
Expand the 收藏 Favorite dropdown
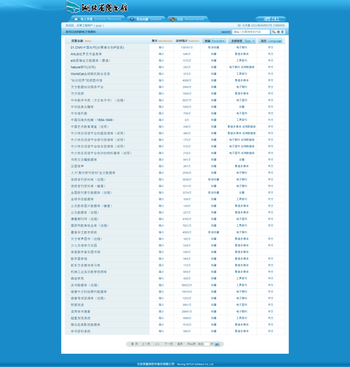click(x=214, y=41)
